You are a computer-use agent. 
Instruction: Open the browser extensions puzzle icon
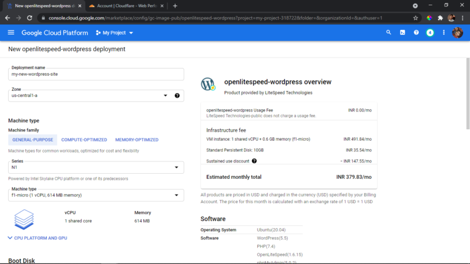click(440, 18)
